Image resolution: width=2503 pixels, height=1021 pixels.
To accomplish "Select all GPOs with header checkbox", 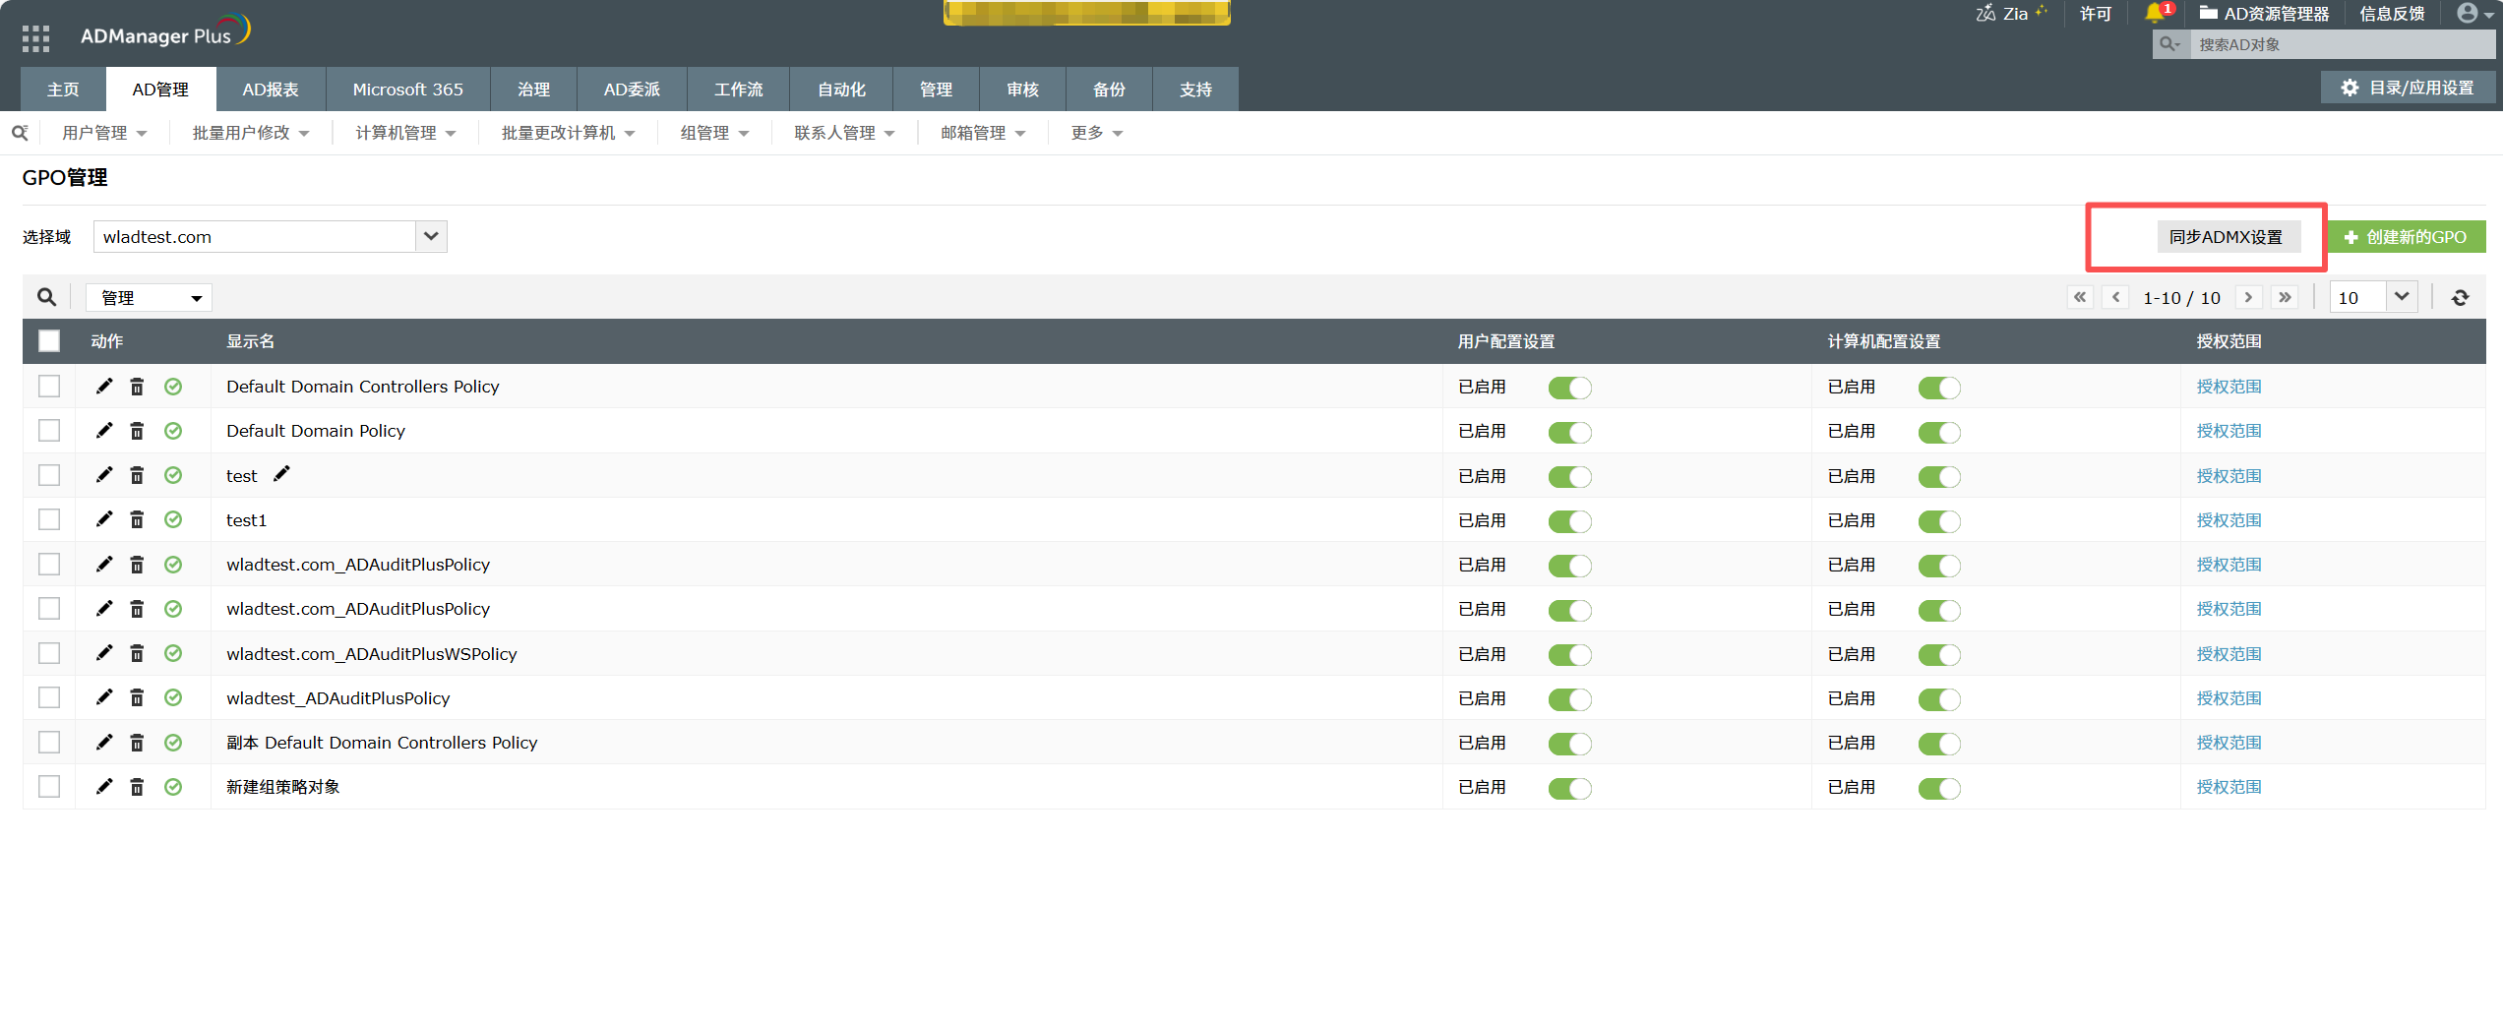I will coord(49,341).
